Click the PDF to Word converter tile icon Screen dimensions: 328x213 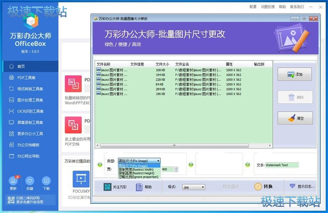[73, 84]
